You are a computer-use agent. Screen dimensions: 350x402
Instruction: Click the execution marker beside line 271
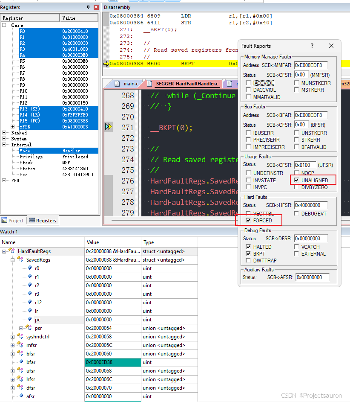(x=109, y=127)
